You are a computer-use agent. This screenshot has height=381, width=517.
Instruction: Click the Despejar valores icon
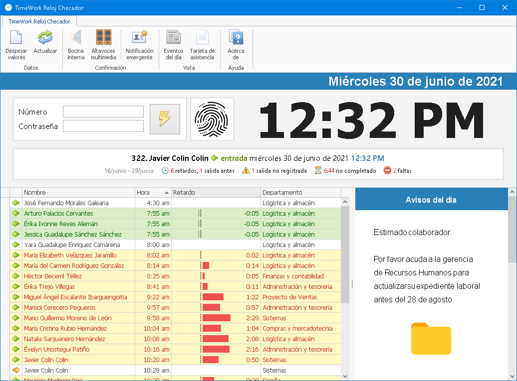coord(16,38)
